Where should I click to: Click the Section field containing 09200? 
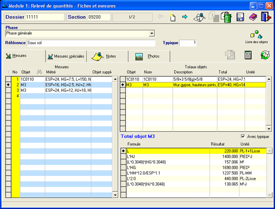tap(99, 17)
